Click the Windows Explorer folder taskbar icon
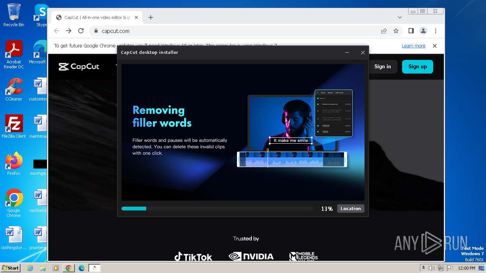The width and height of the screenshot is (486, 273). click(x=43, y=268)
